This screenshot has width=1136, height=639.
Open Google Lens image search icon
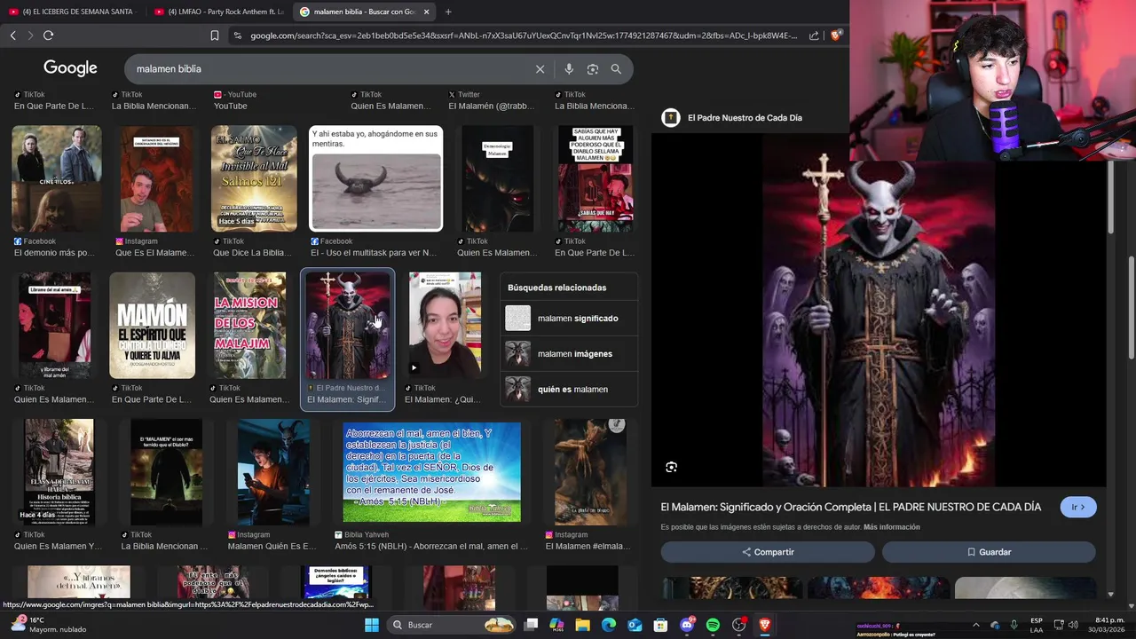coord(593,69)
